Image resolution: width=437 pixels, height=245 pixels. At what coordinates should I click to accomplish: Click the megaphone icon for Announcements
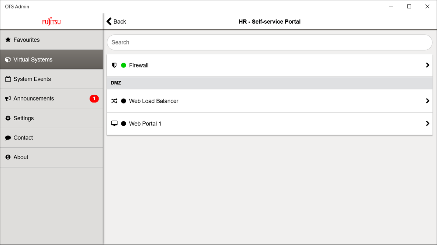pos(8,99)
